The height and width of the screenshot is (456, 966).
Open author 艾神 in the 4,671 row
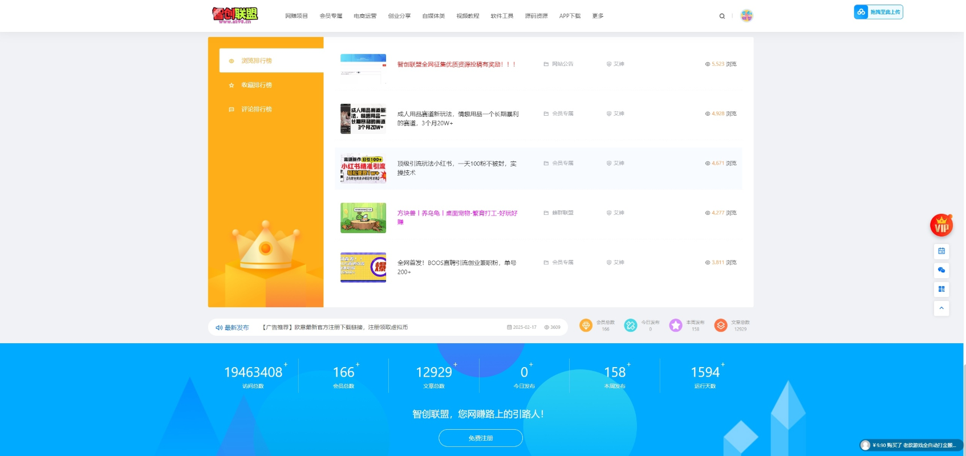point(619,164)
